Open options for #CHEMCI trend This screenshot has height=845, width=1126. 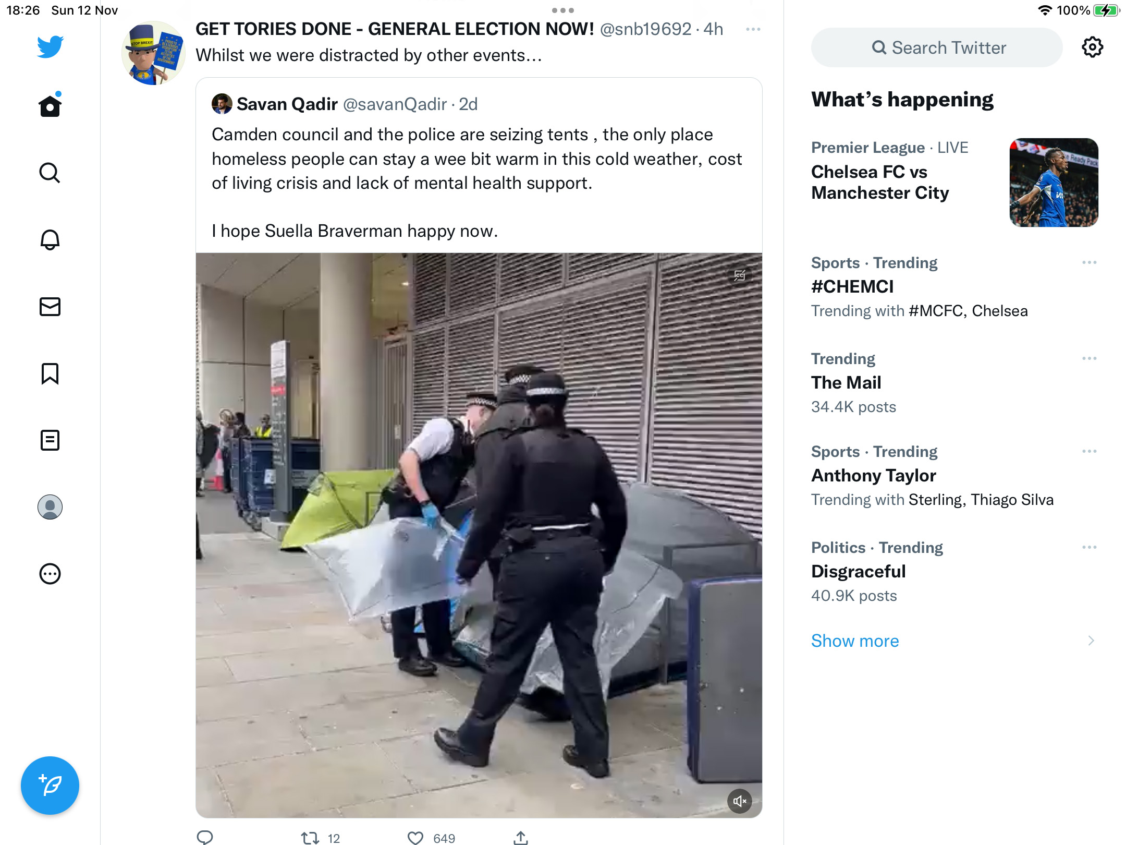[x=1090, y=262]
